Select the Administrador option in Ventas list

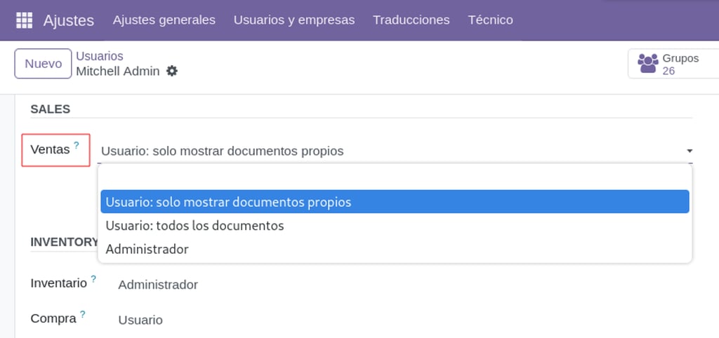coord(395,250)
